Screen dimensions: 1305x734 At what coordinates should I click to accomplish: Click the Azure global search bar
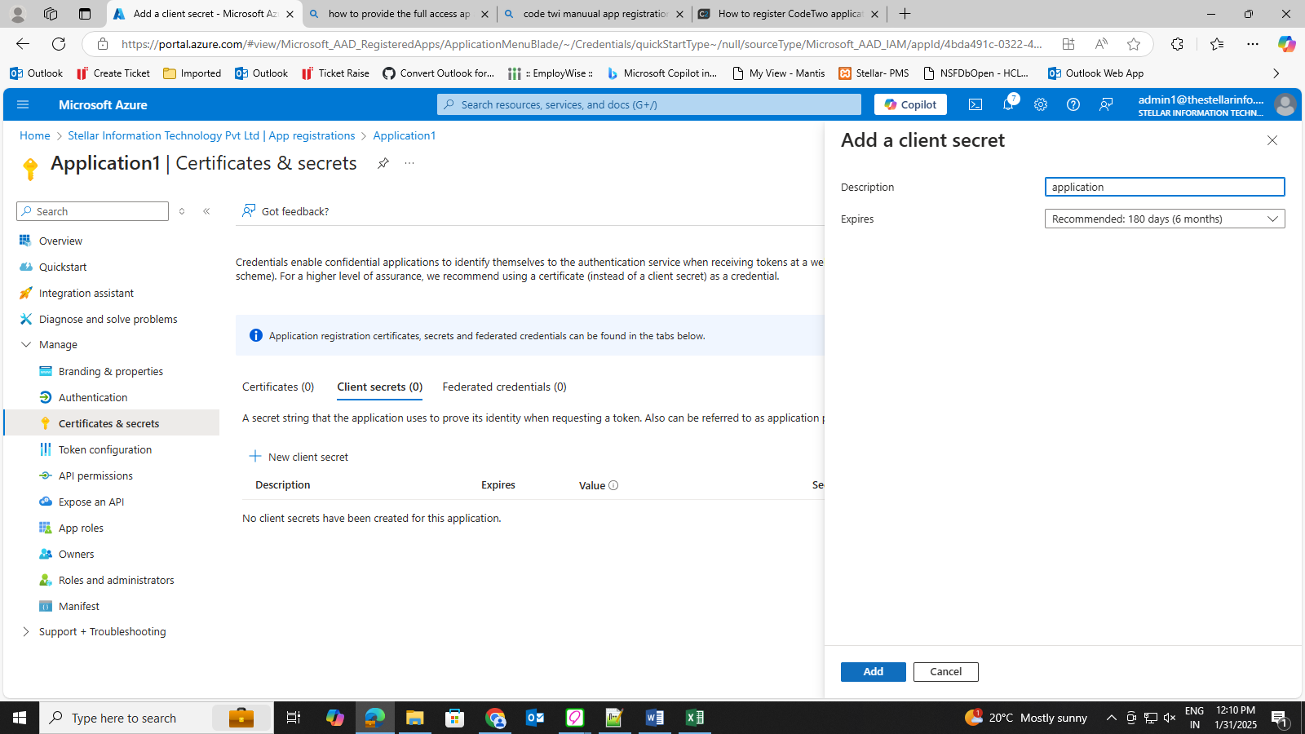click(x=649, y=104)
